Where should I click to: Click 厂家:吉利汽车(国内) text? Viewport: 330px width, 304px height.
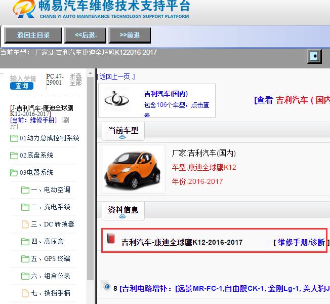pos(203,153)
